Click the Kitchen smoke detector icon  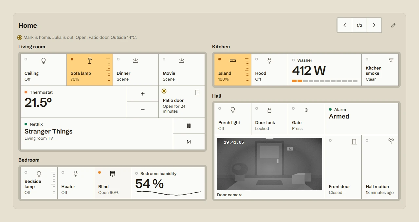391,60
